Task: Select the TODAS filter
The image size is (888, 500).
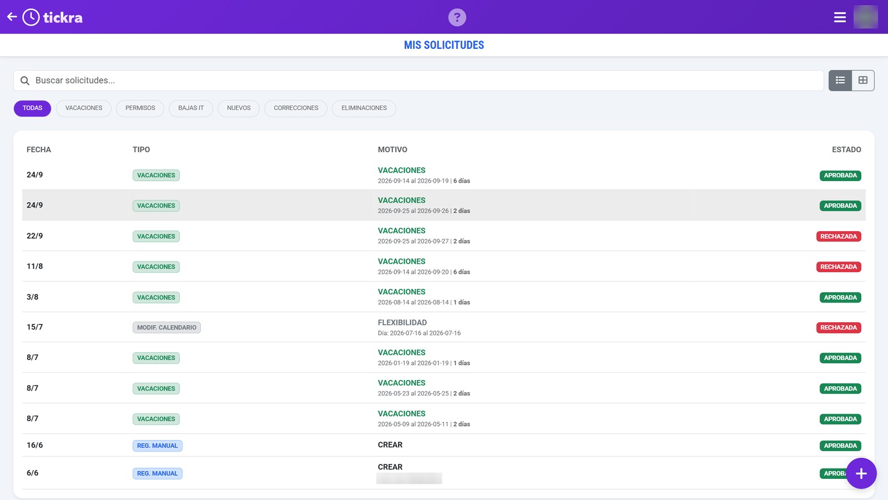Action: 32,108
